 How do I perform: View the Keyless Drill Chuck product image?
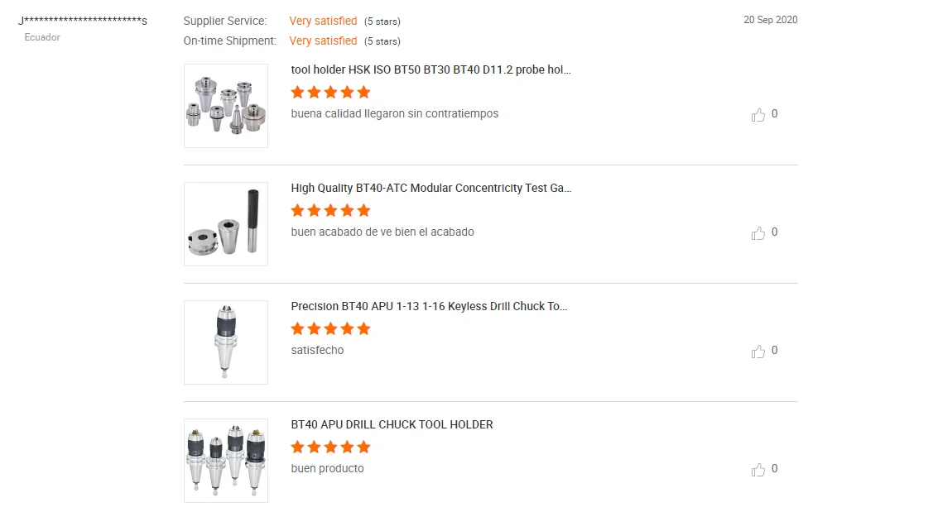pos(226,342)
